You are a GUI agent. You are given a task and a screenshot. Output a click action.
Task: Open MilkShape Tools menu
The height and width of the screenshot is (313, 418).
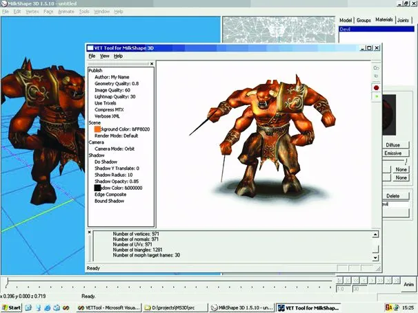tap(84, 12)
